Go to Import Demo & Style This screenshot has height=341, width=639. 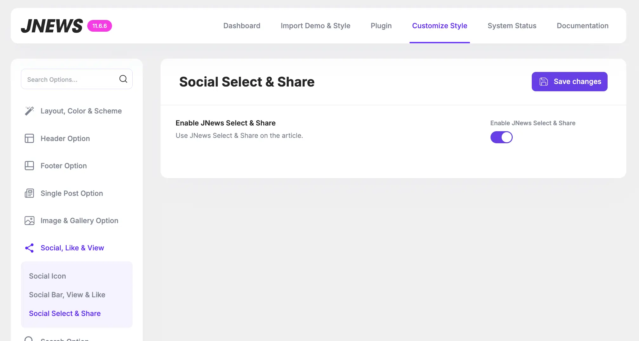[x=315, y=26]
